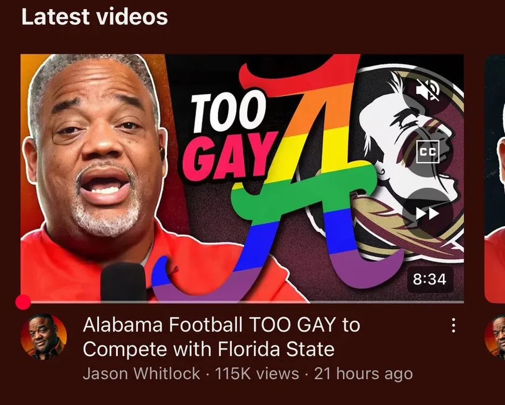Click the red playback scrubber dot
Screen dimensions: 505x405
coord(23,302)
